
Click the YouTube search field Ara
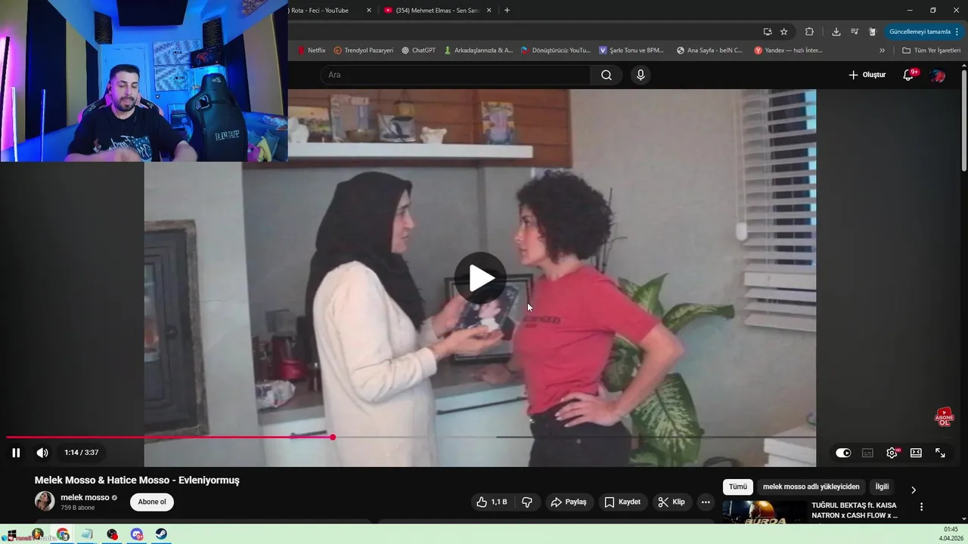point(456,75)
